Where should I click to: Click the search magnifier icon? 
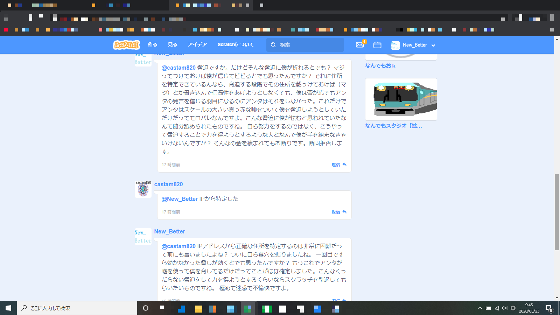click(x=273, y=45)
